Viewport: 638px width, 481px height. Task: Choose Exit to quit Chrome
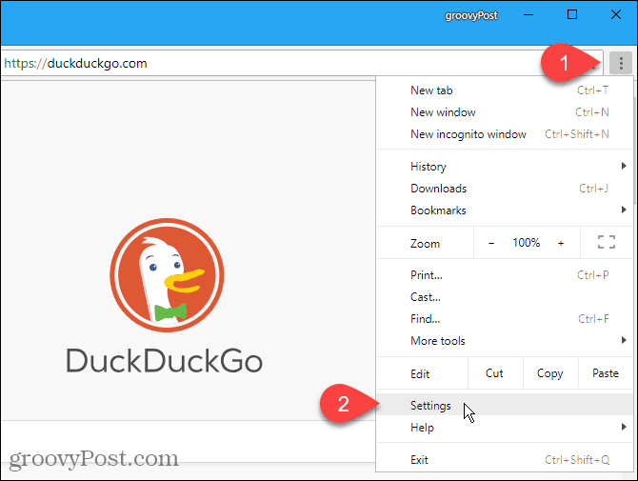(x=505, y=460)
